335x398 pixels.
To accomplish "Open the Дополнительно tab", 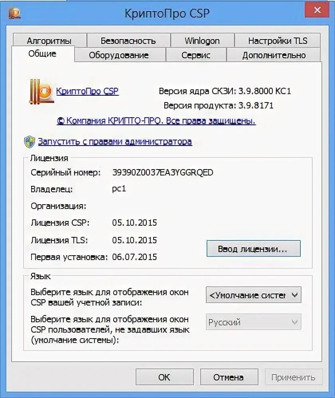I will tap(274, 55).
